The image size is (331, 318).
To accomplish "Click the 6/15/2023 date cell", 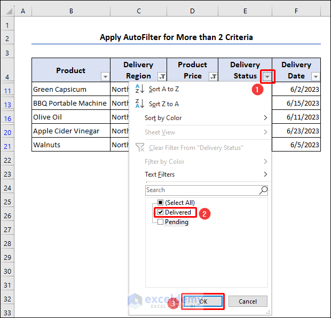I will tap(296, 103).
